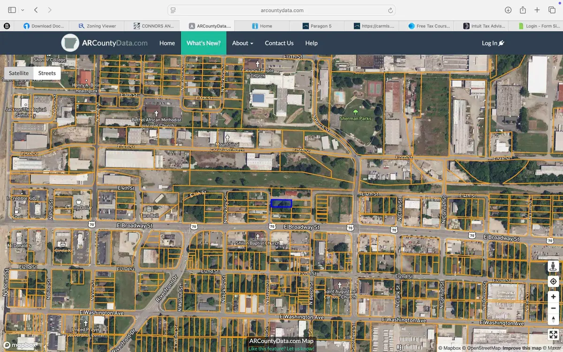Viewport: 563px width, 352px height.
Task: Click the Mapbox logo
Action: pyautogui.click(x=20, y=345)
